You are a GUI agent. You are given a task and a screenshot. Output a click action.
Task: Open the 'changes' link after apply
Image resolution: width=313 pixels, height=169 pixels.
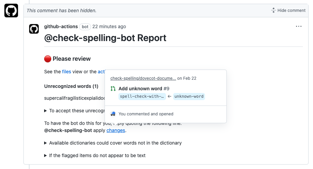pyautogui.click(x=116, y=130)
